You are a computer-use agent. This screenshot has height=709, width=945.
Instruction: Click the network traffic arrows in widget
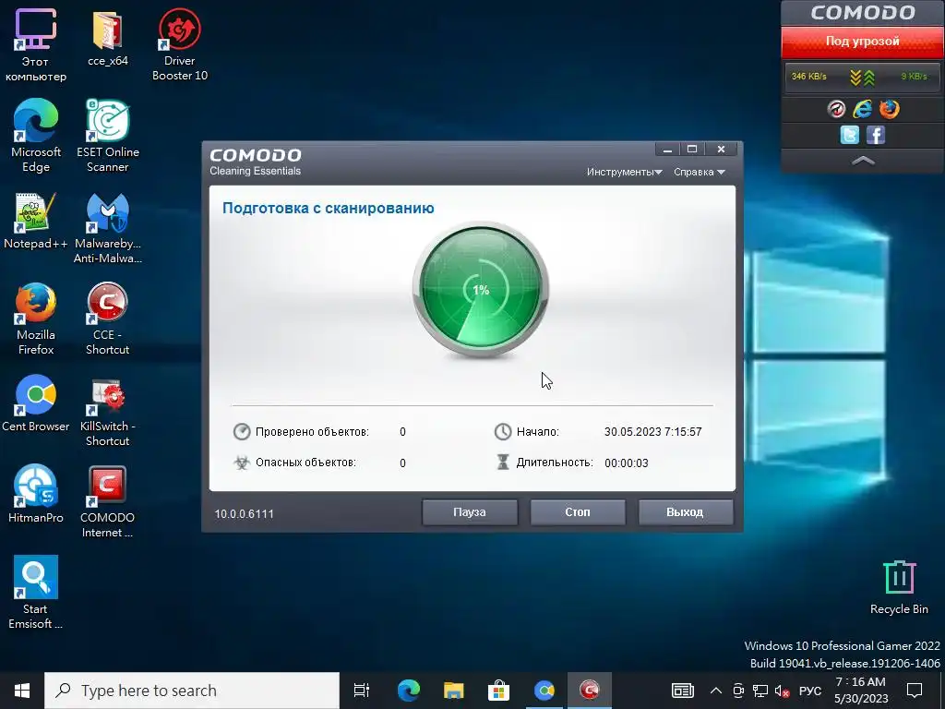pos(863,78)
